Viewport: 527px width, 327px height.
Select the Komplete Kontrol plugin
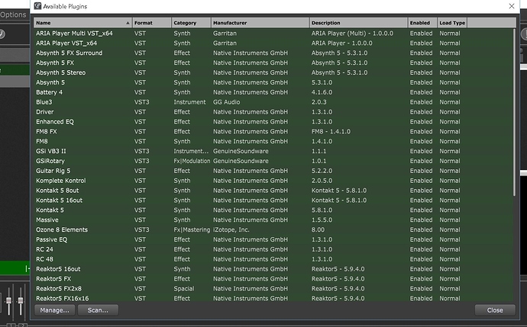pos(273,181)
